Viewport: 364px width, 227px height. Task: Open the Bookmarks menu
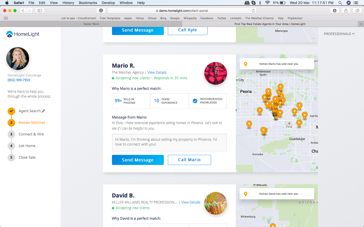[x=88, y=3]
